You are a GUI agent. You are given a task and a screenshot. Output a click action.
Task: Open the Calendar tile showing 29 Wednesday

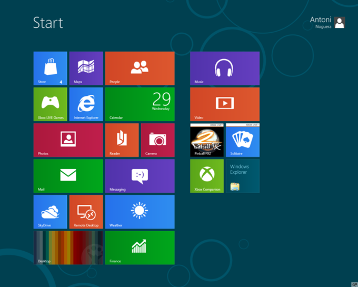[140, 104]
